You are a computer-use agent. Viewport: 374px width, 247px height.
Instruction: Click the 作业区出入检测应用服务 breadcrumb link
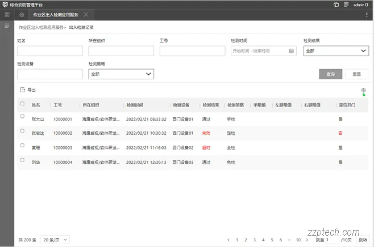coord(41,28)
